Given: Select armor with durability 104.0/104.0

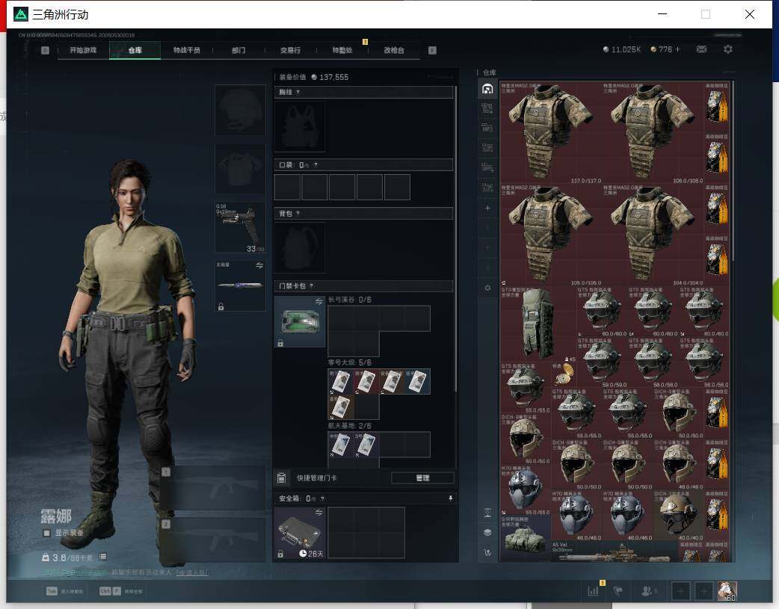Looking at the screenshot, I should click(653, 235).
